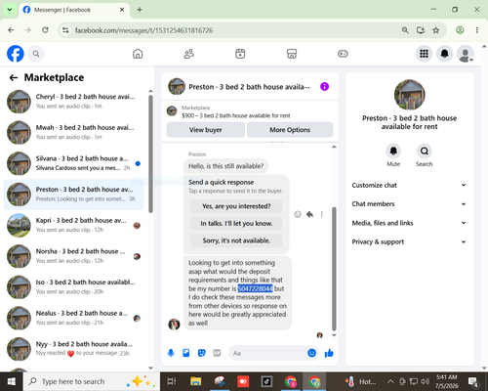Open the tab search dropdown arrow
This screenshot has width=488, height=391.
click(x=10, y=10)
